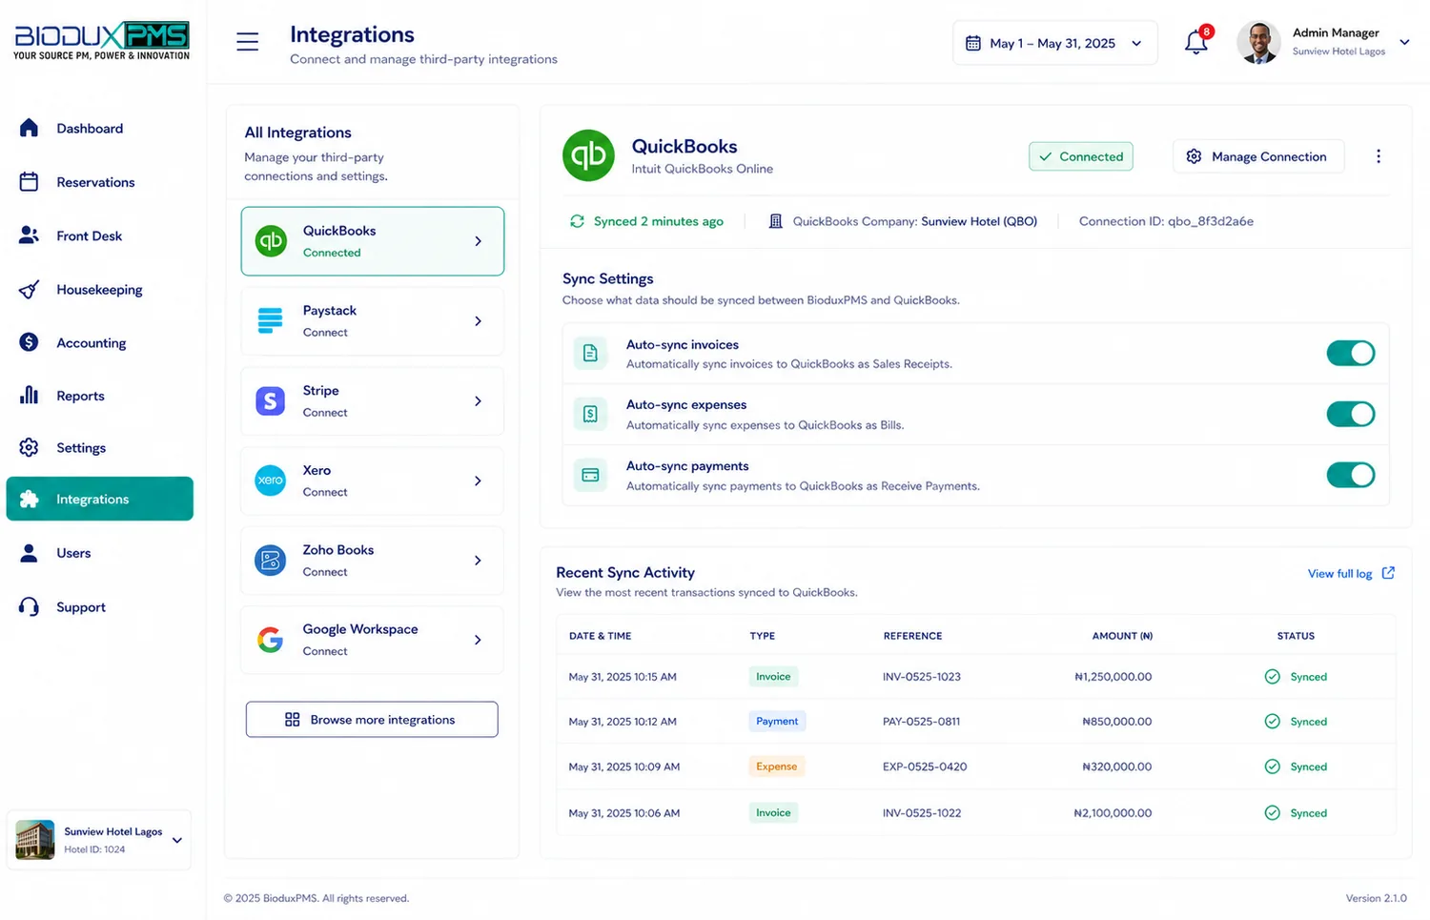Viewport: 1430px width, 920px height.
Task: Open Settings in the sidebar
Action: [x=99, y=448]
